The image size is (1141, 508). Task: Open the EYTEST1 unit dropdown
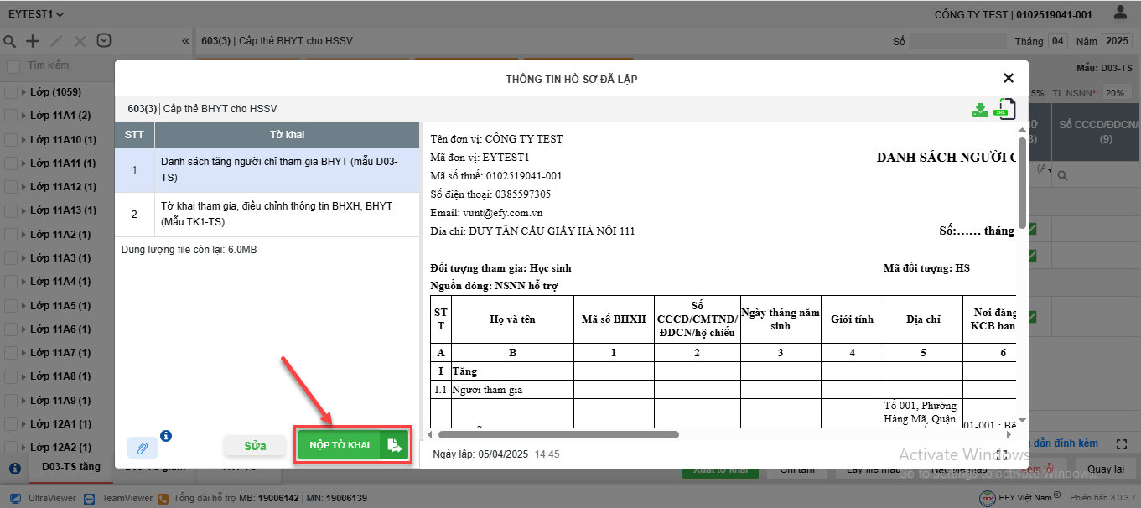35,14
